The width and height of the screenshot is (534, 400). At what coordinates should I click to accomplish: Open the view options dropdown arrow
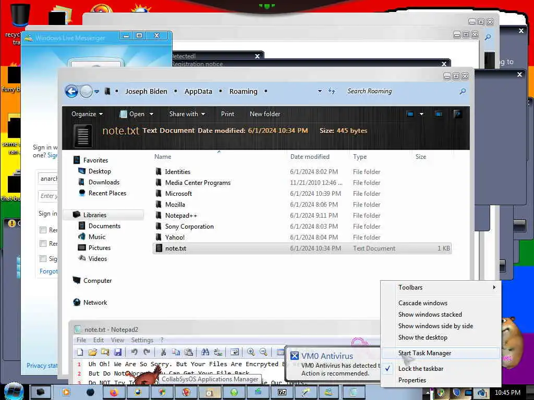click(x=421, y=114)
